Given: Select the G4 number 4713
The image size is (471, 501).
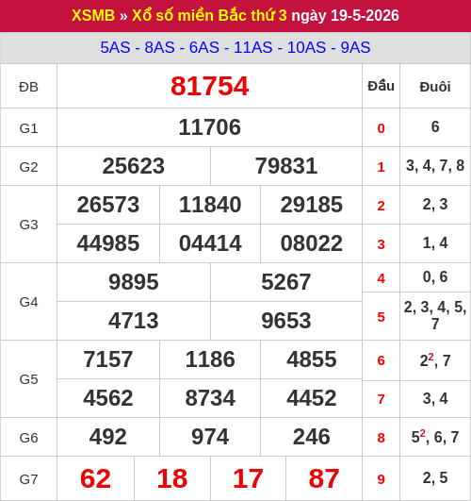Looking at the screenshot, I should pyautogui.click(x=134, y=321).
